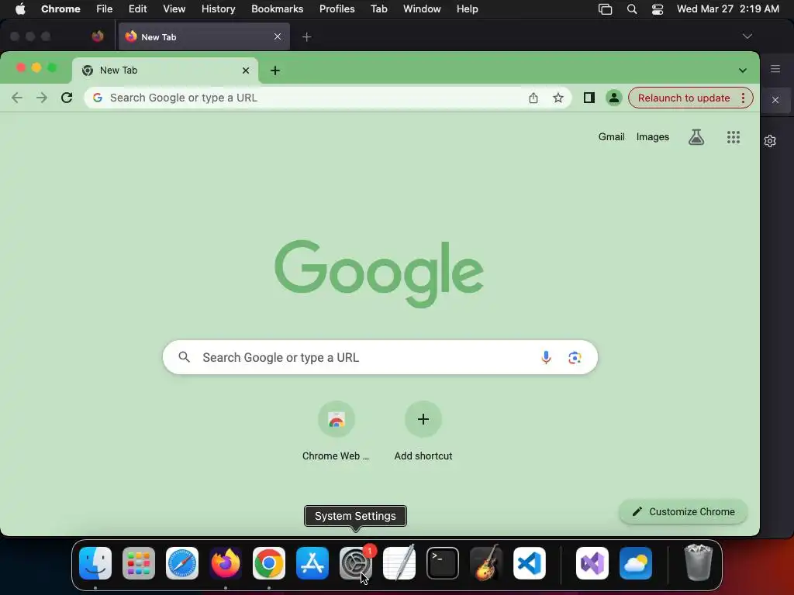
Task: Switch to Firefox in the Dock
Action: click(226, 563)
